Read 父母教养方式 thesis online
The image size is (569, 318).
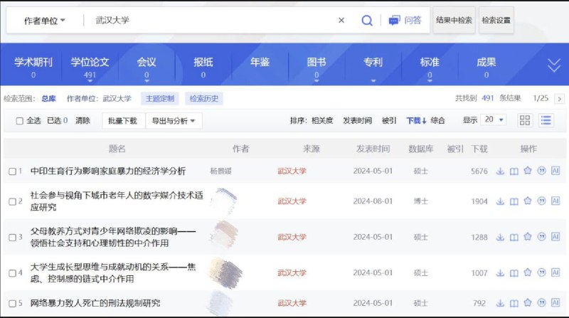click(x=514, y=237)
